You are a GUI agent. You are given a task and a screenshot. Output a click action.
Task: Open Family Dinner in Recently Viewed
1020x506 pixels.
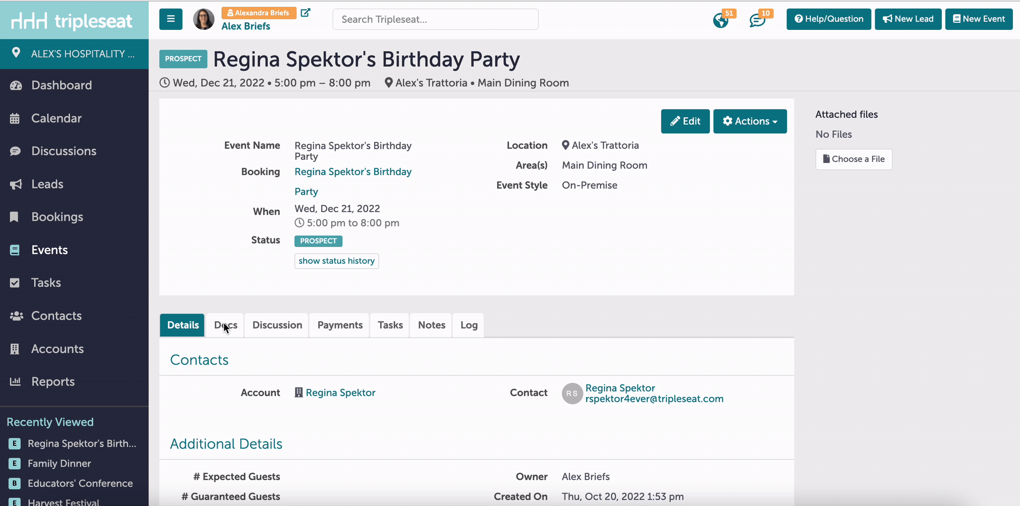click(x=59, y=463)
